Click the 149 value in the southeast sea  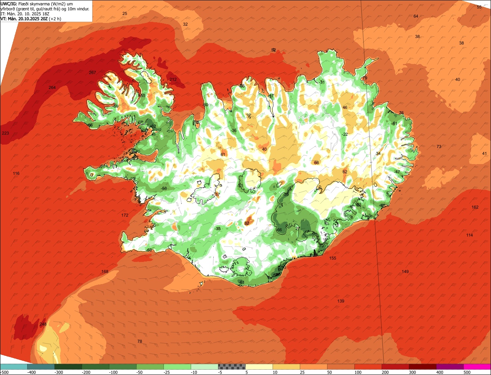405,271
